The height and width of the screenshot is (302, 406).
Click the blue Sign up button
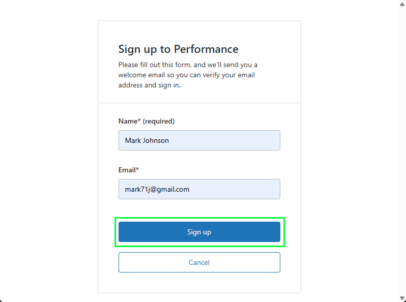click(199, 232)
